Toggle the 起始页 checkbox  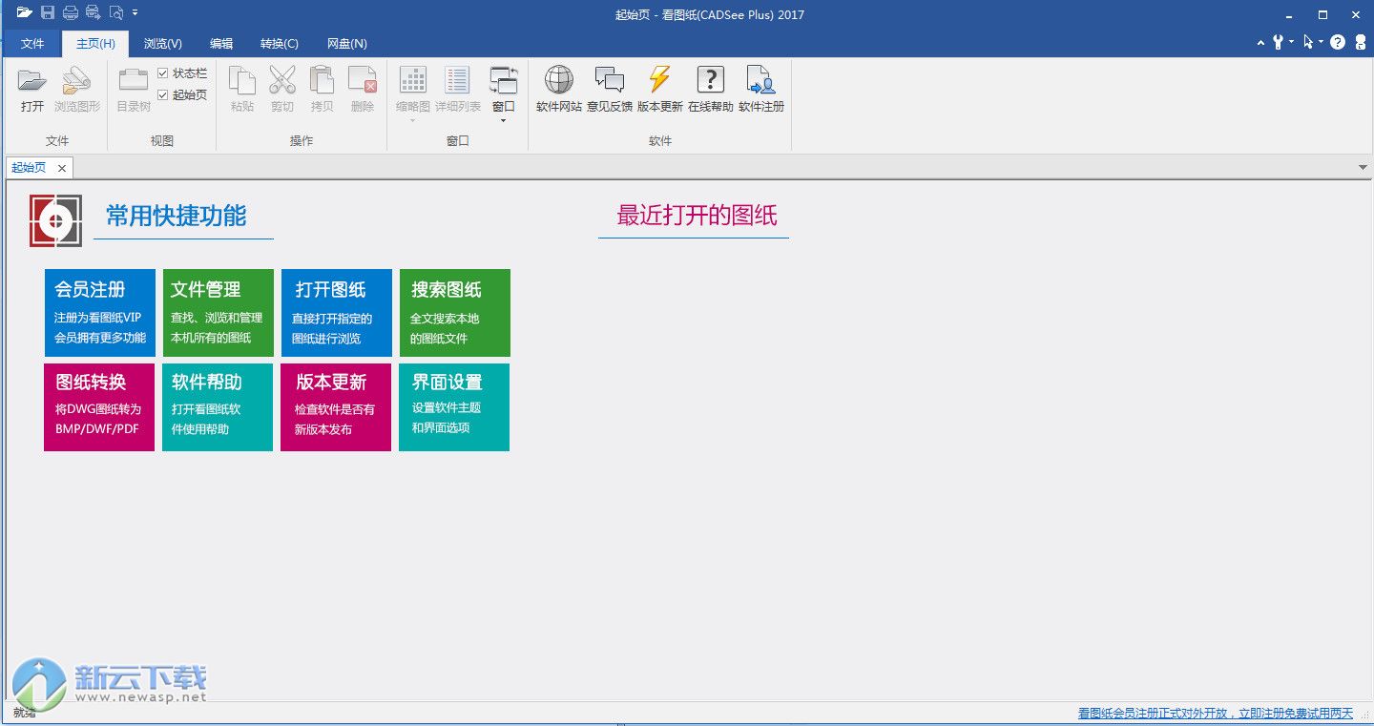point(163,94)
